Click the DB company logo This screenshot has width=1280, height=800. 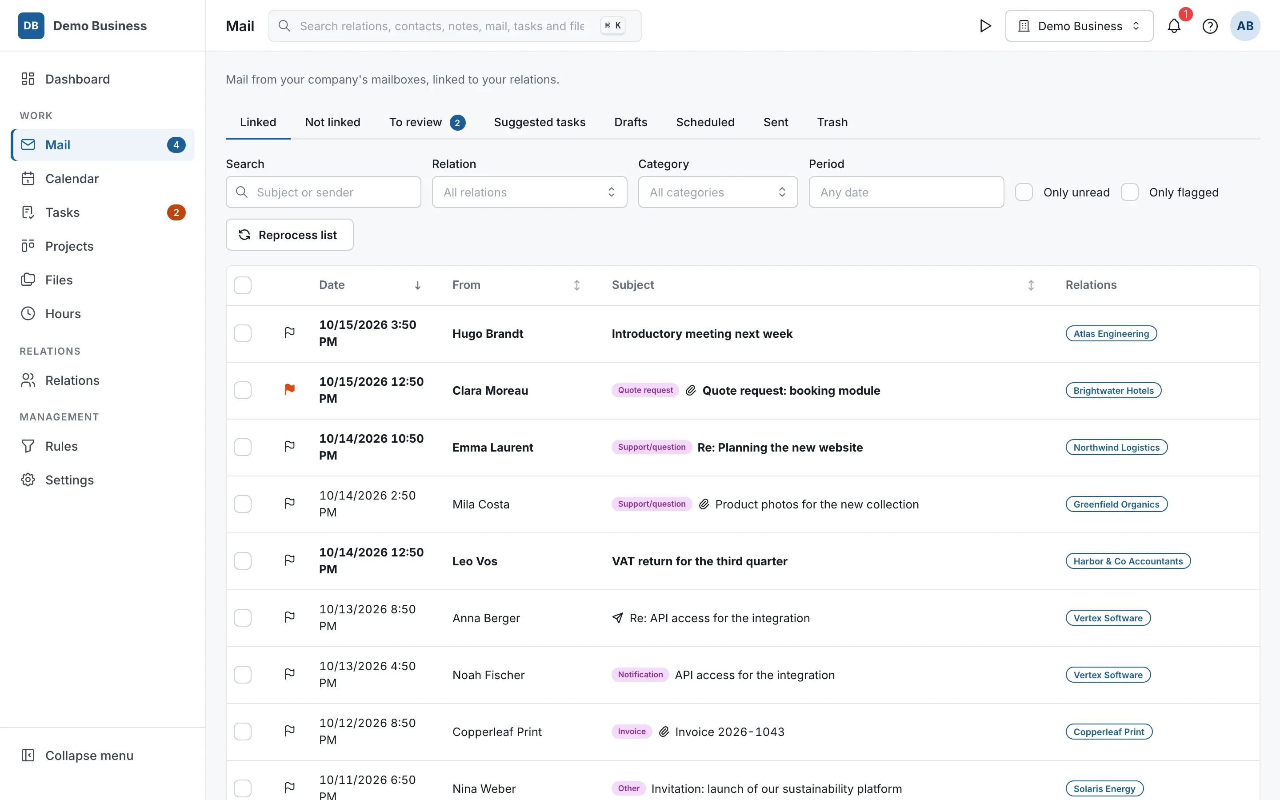click(x=31, y=26)
